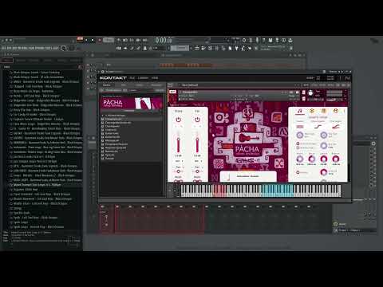Click the FL Studio record button
This screenshot has width=383, height=287.
pyautogui.click(x=100, y=40)
